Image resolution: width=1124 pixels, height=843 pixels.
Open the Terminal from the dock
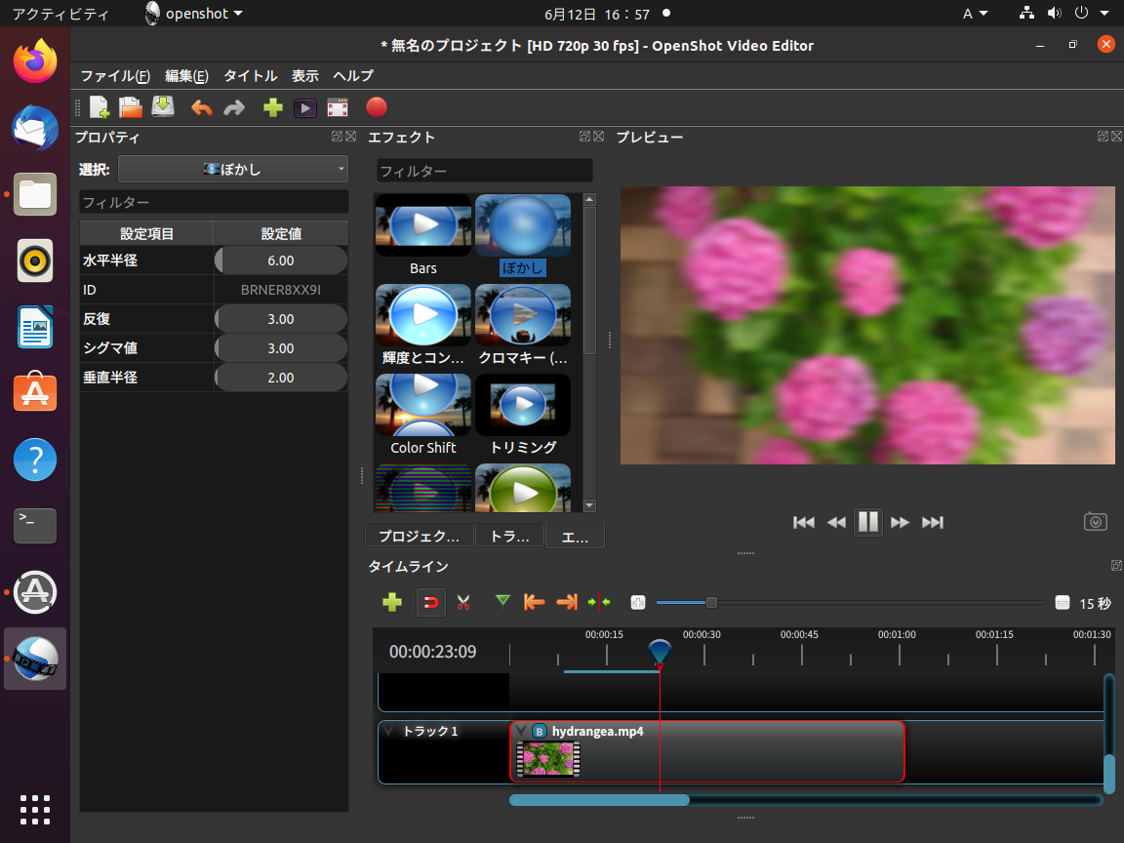pos(34,526)
